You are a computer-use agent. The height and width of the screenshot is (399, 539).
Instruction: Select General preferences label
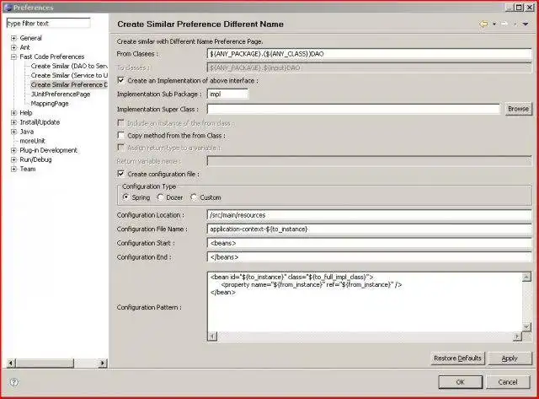coord(30,38)
